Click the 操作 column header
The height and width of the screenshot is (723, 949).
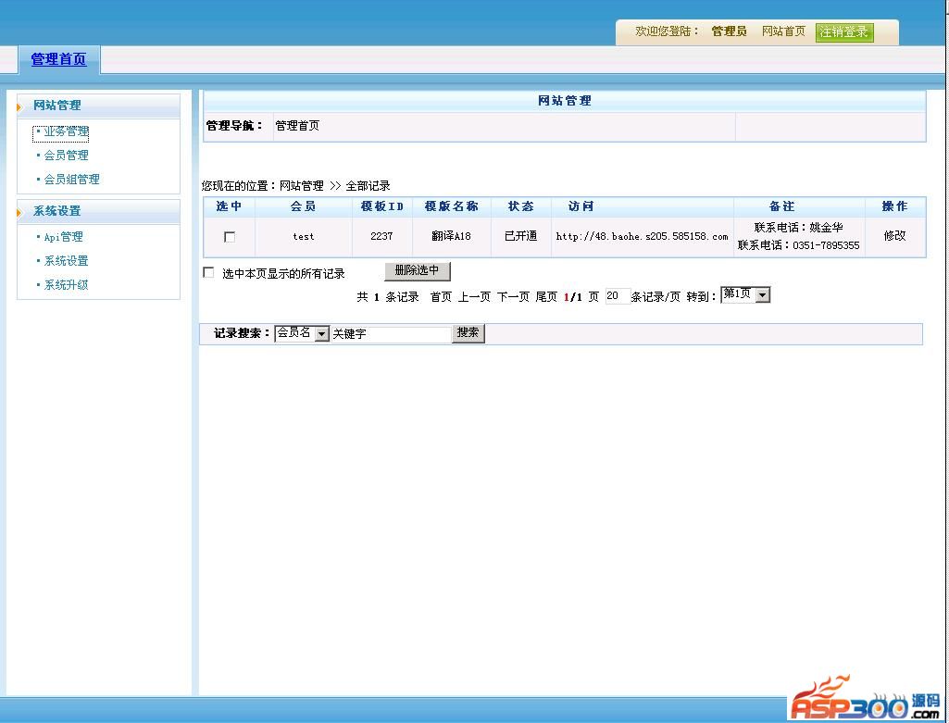click(894, 206)
